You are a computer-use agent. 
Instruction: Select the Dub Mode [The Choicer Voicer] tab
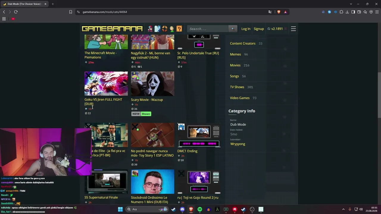25,4
